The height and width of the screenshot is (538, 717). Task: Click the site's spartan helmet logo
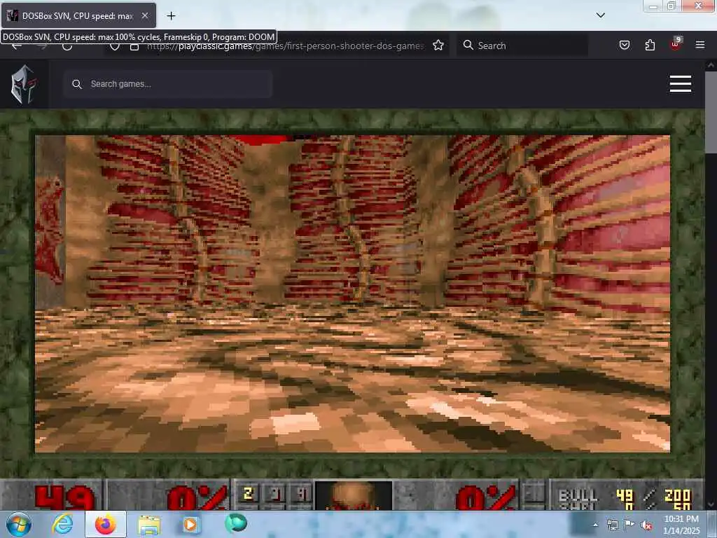coord(24,84)
